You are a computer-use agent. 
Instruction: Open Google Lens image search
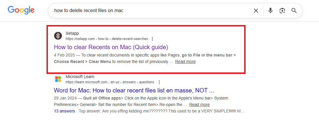coord(282,11)
